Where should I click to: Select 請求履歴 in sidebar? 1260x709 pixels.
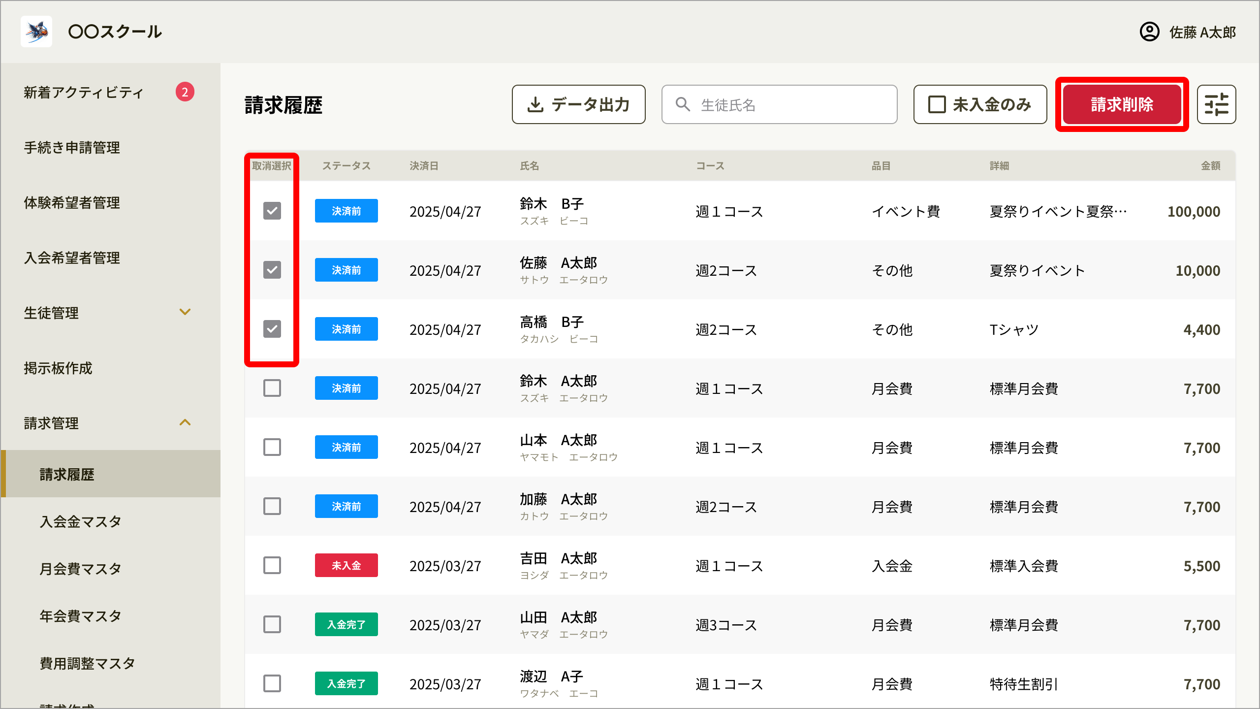[x=110, y=474]
